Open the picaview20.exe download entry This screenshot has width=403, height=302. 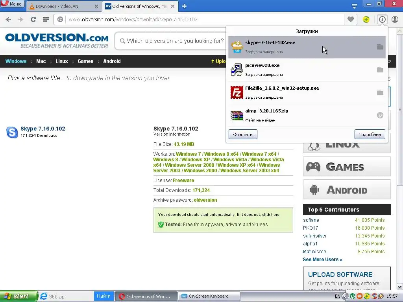(x=307, y=70)
